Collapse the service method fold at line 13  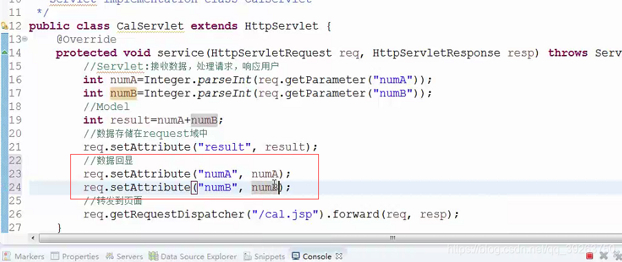point(25,39)
